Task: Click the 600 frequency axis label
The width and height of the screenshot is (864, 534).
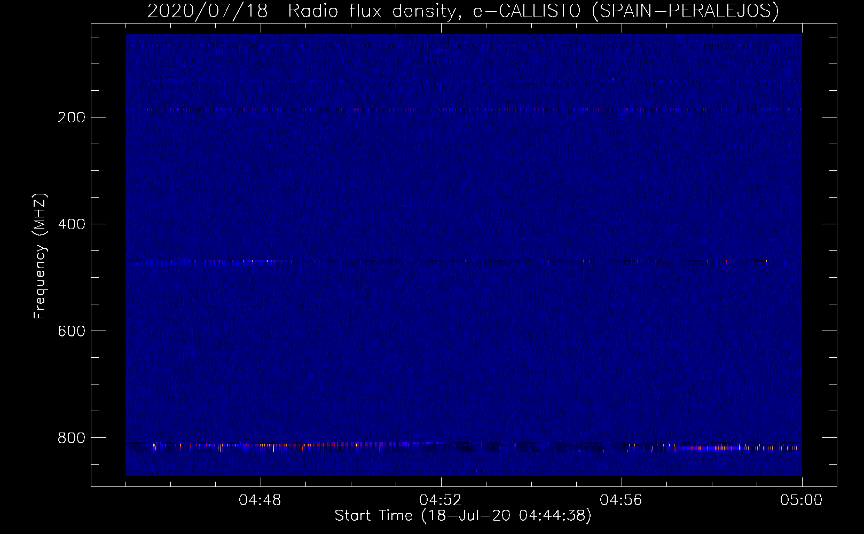Action: [x=72, y=331]
